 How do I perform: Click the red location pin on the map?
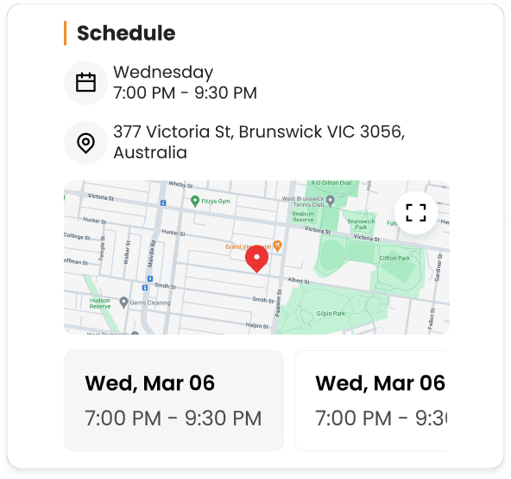257,259
